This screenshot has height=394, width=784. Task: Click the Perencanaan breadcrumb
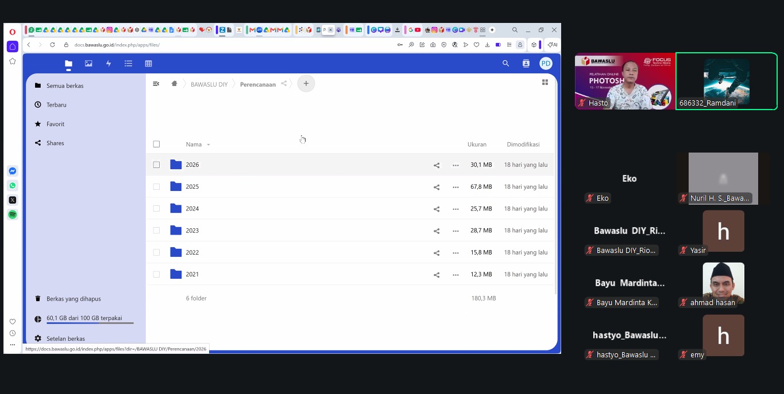click(258, 84)
